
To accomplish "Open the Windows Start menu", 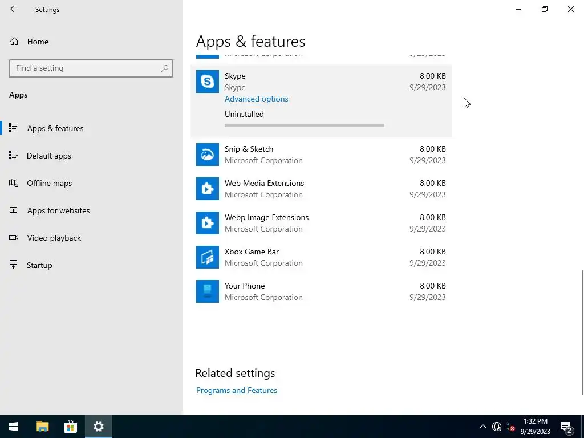I will pos(14,427).
